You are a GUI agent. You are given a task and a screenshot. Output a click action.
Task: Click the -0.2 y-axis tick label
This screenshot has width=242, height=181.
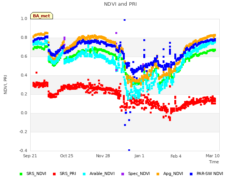23,132
